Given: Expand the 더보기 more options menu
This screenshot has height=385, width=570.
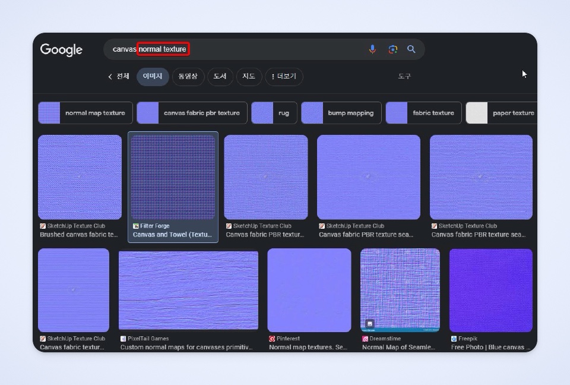Looking at the screenshot, I should [284, 77].
